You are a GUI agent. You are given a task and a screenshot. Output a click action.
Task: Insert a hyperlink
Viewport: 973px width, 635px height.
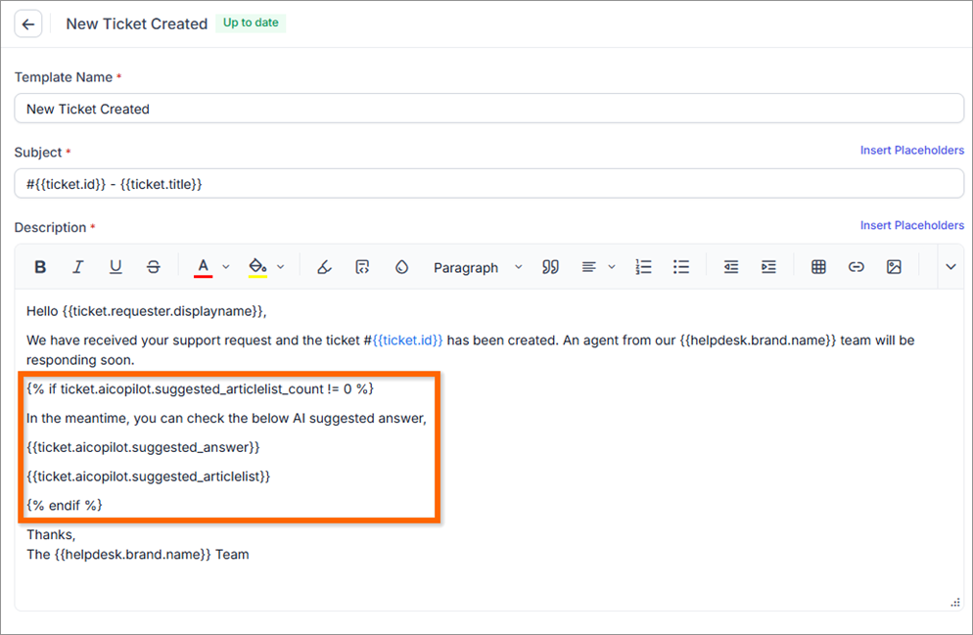(x=857, y=267)
